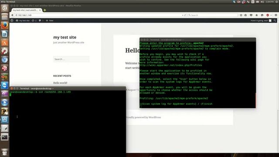This screenshot has width=279, height=157.
Task: Expand the URL bar history dropdown
Action: 183,15
